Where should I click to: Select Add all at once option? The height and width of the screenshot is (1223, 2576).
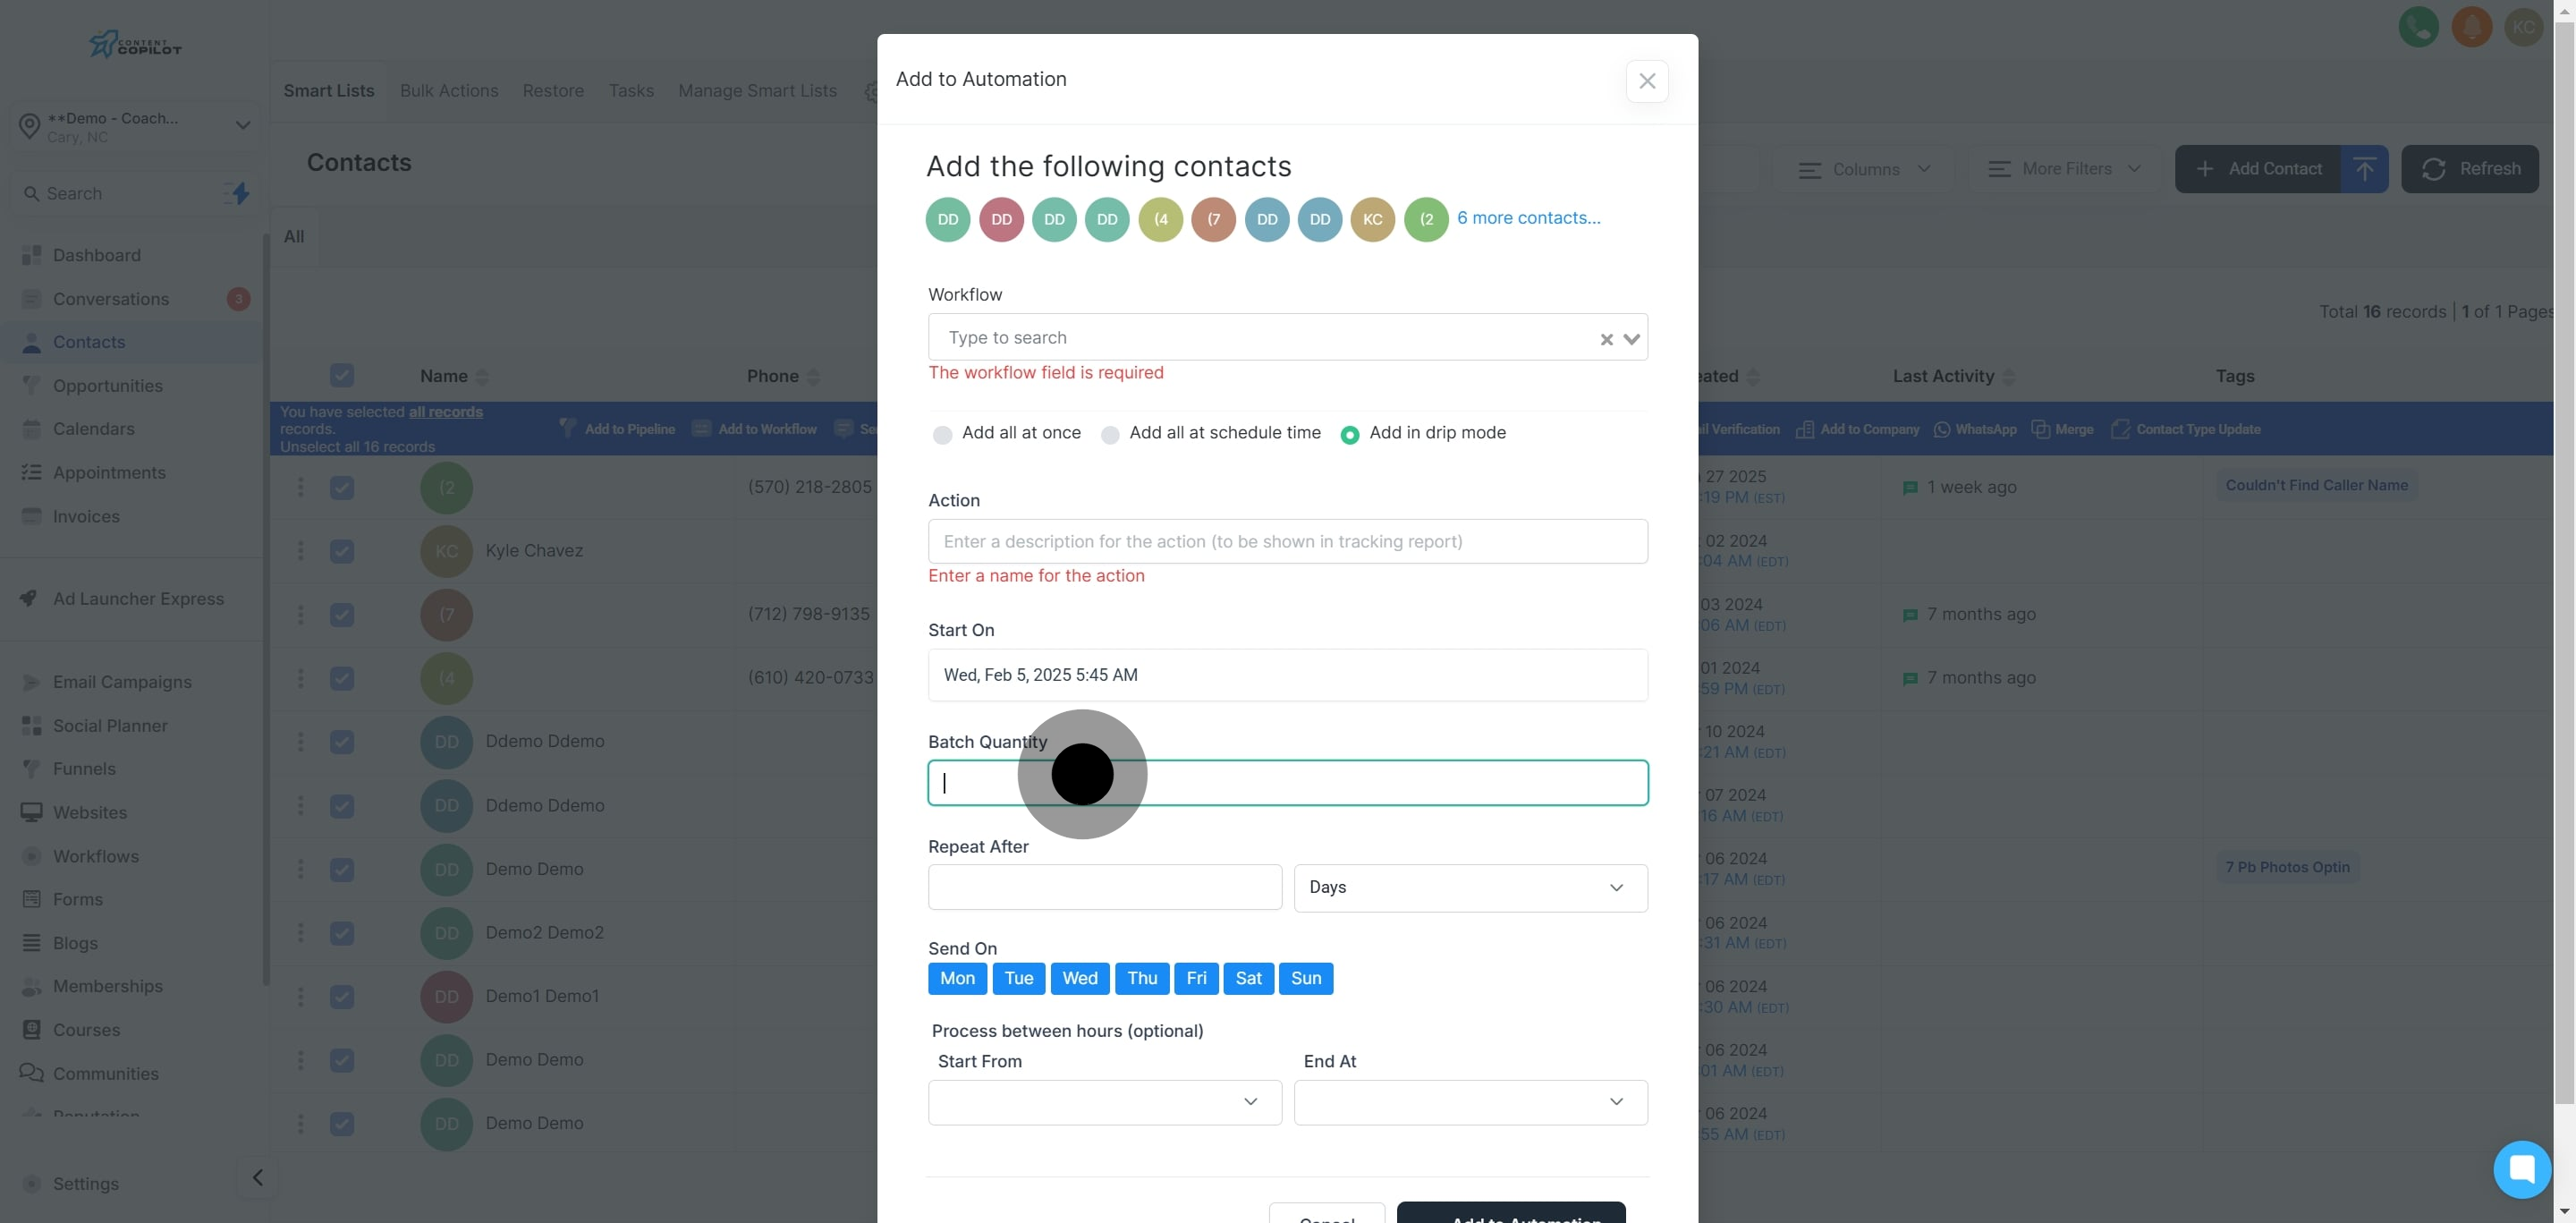[x=942, y=434]
